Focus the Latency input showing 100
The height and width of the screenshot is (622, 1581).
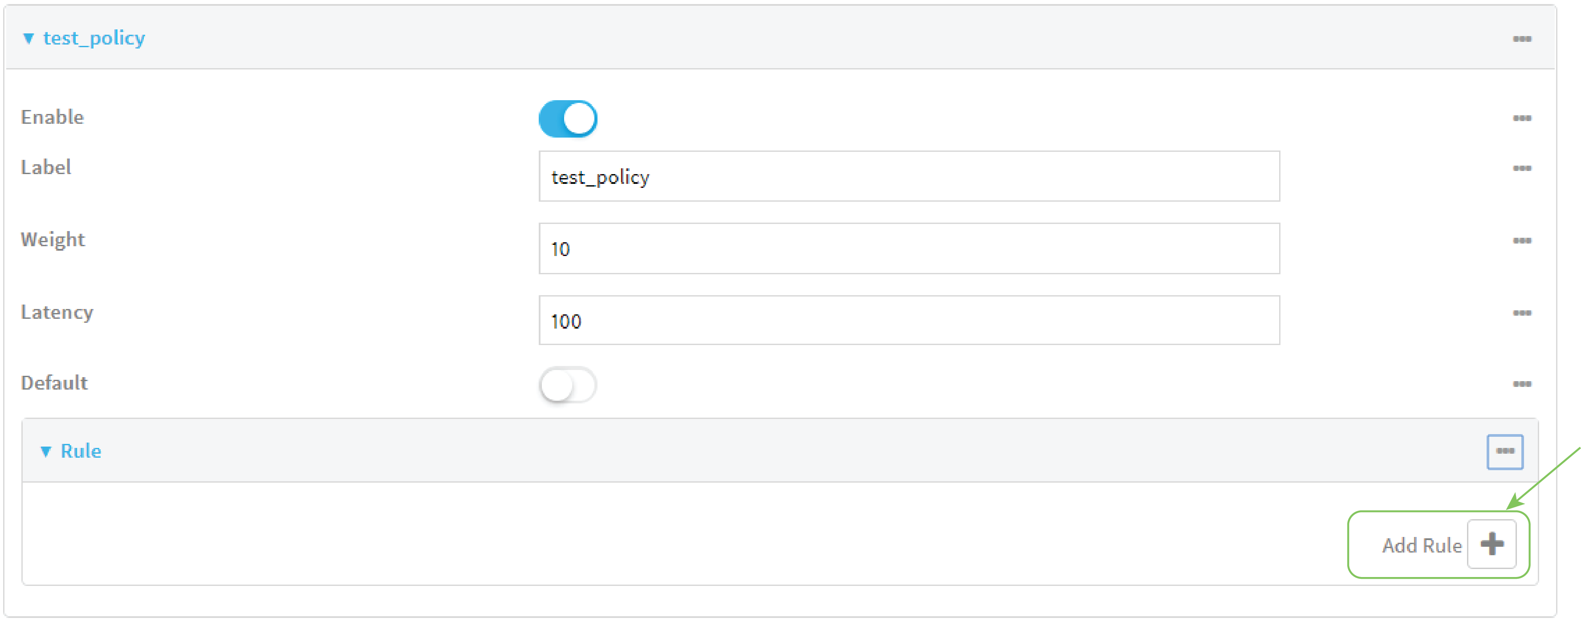(908, 320)
